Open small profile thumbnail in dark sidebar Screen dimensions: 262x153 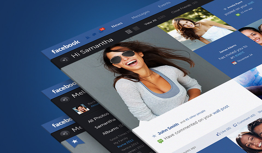81,109
